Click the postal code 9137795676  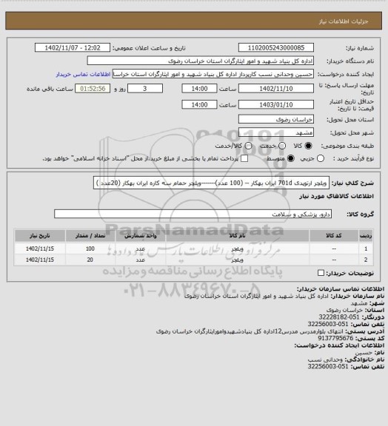335,338
